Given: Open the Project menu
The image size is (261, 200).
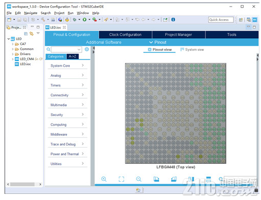Looking at the screenshot, I should pyautogui.click(x=59, y=13).
